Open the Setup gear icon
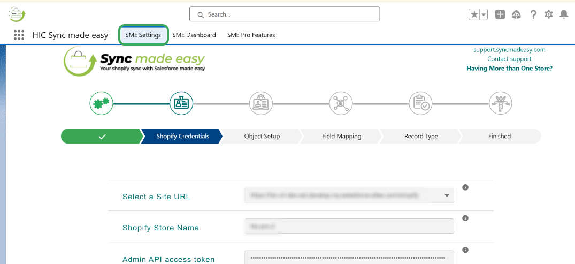Viewport: 575px width, 264px height. 549,14
